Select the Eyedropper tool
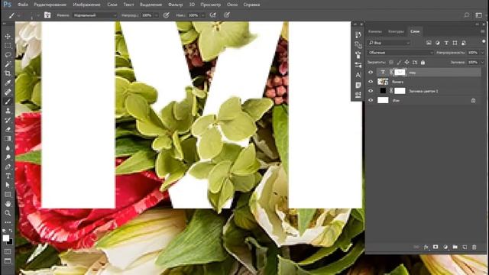This screenshot has width=489, height=275. pyautogui.click(x=8, y=83)
